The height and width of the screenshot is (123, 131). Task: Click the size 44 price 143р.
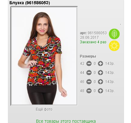click(x=110, y=73)
